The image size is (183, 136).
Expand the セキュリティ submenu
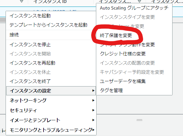(x=51, y=110)
